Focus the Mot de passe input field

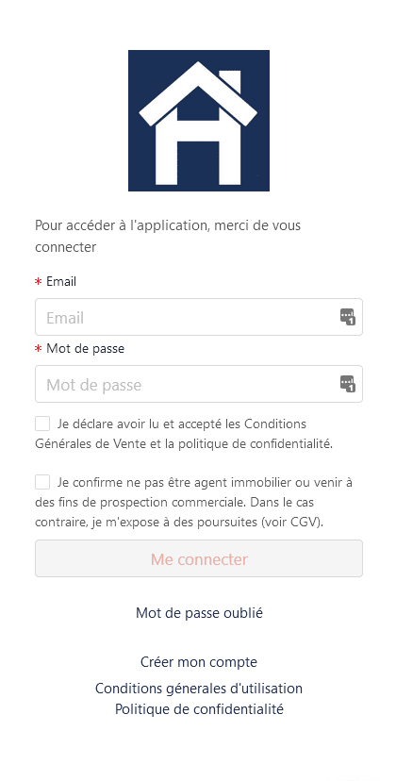point(199,384)
